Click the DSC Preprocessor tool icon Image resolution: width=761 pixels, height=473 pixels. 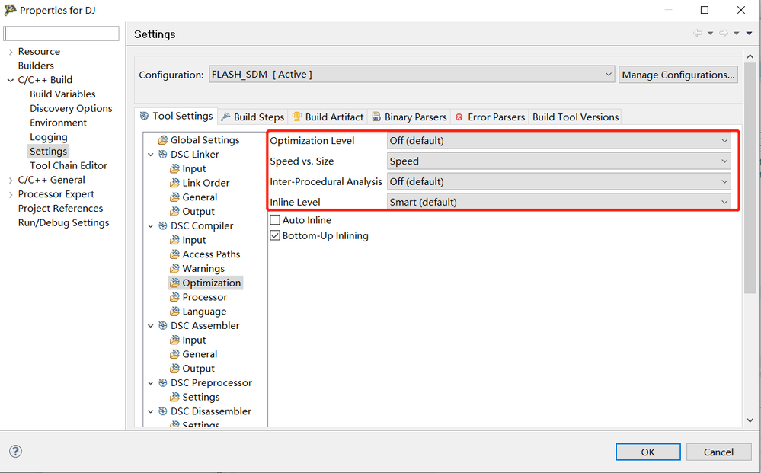click(x=162, y=382)
